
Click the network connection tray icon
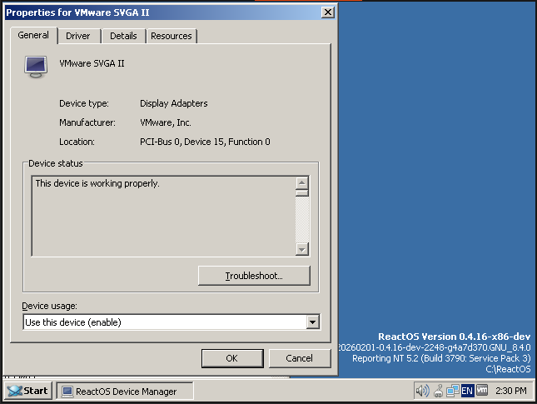click(452, 391)
